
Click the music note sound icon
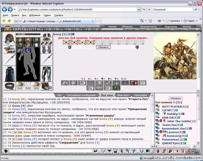point(134,151)
